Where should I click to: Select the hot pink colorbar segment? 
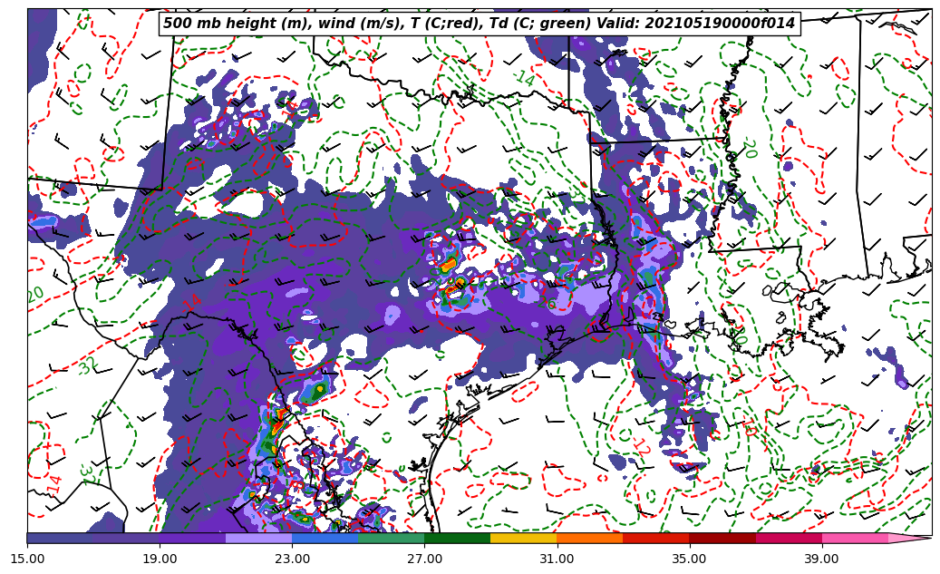coord(854,538)
